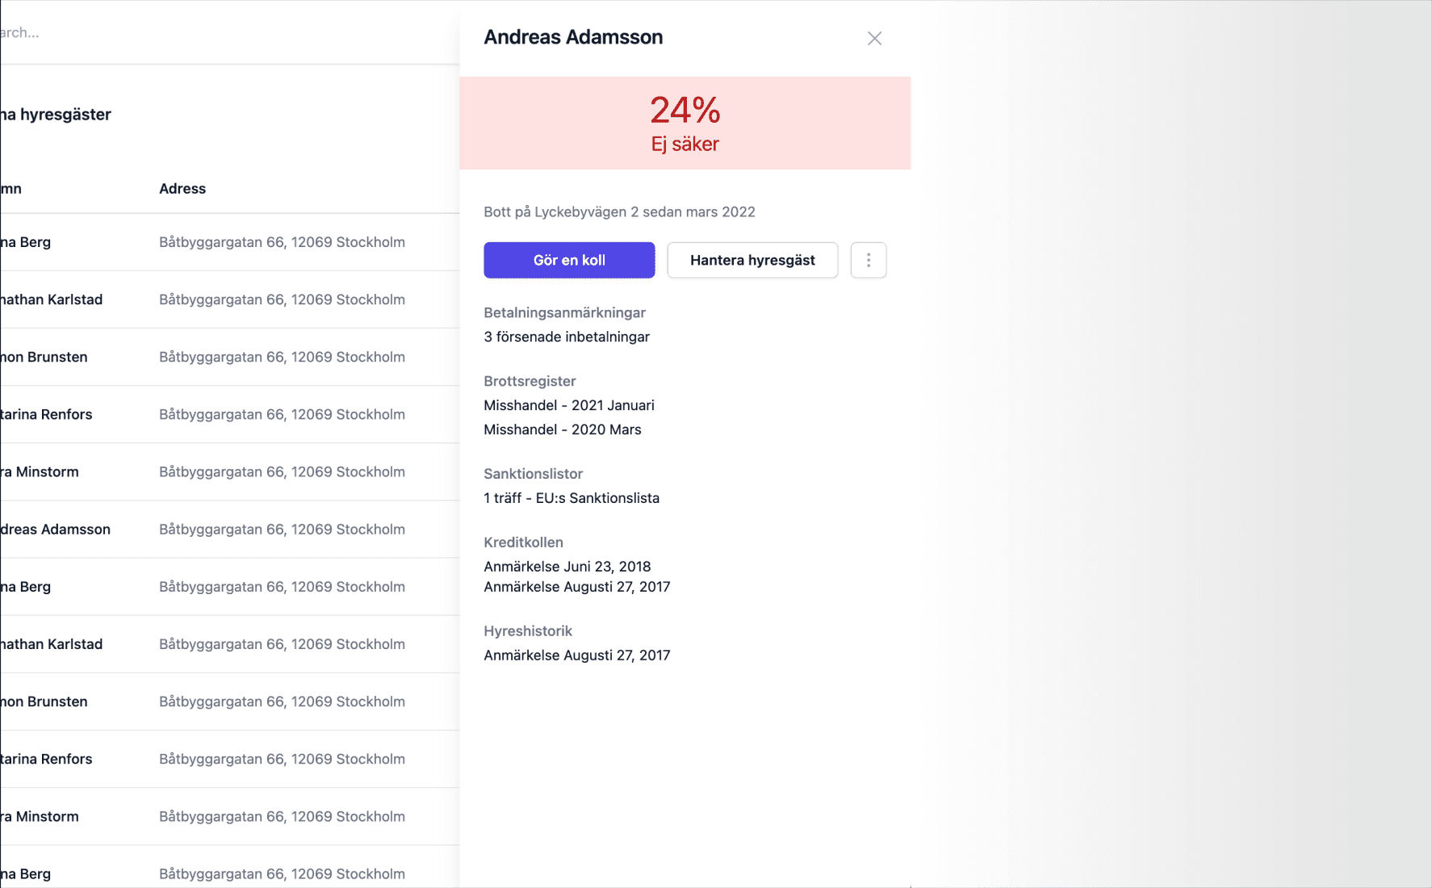Sort by the Adress column header
1432x888 pixels.
(182, 188)
